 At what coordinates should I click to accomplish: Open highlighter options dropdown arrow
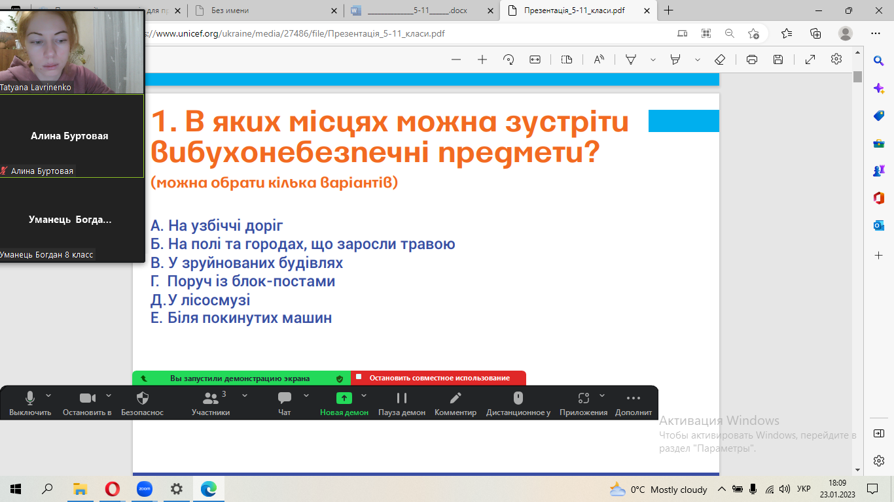coord(698,59)
